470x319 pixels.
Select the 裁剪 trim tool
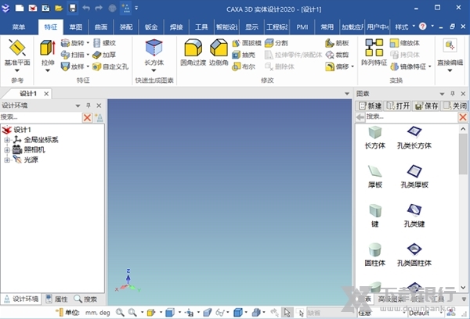[337, 55]
